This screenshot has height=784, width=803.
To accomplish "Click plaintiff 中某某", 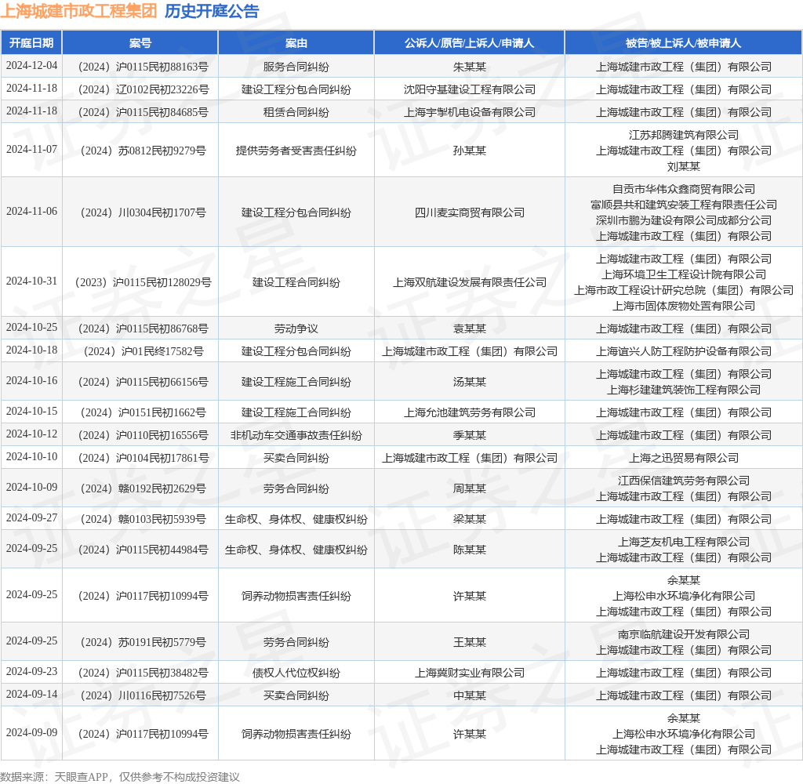I will (x=469, y=695).
